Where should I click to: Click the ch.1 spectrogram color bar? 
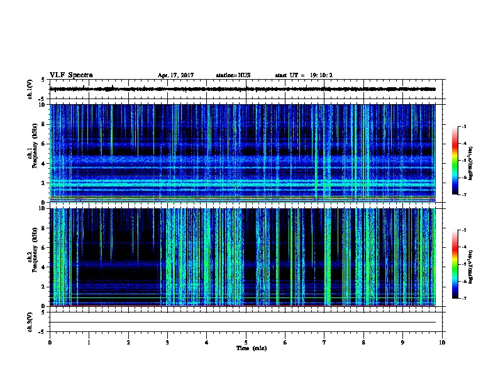pyautogui.click(x=455, y=161)
